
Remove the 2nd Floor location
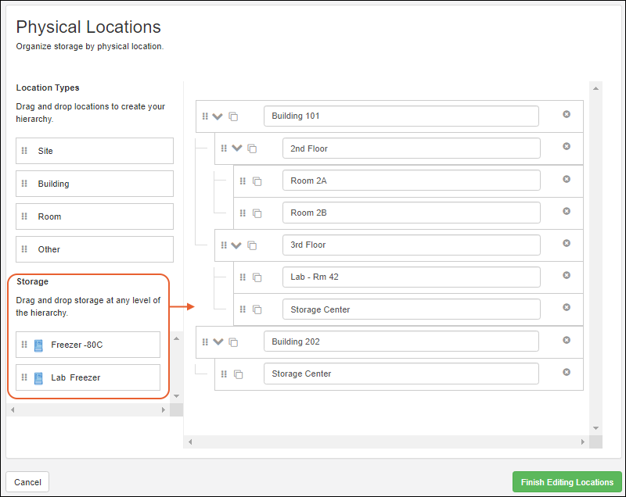(567, 147)
